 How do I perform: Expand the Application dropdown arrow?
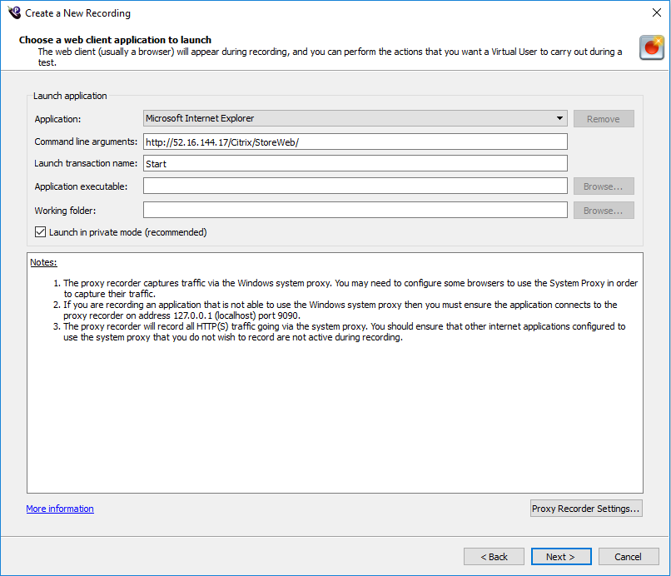[560, 119]
